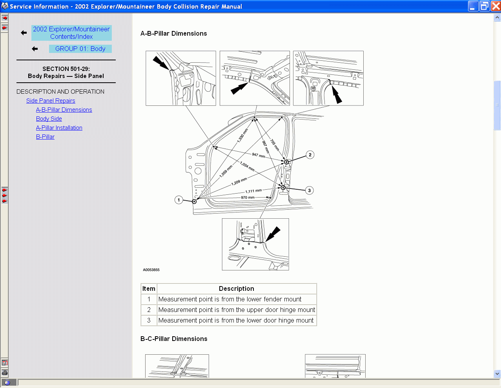Click the upper door hinge mount description cell
The width and height of the screenshot is (501, 388).
tap(237, 310)
